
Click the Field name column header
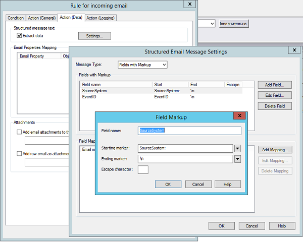pos(116,85)
